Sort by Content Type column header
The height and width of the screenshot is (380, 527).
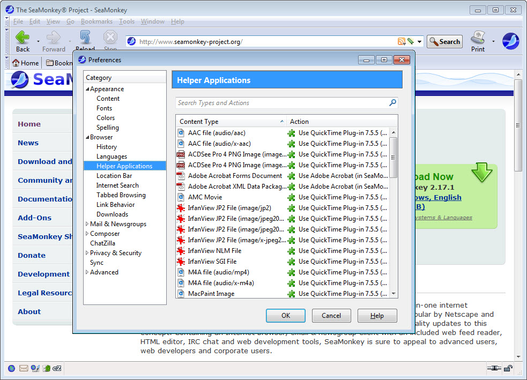(x=231, y=122)
